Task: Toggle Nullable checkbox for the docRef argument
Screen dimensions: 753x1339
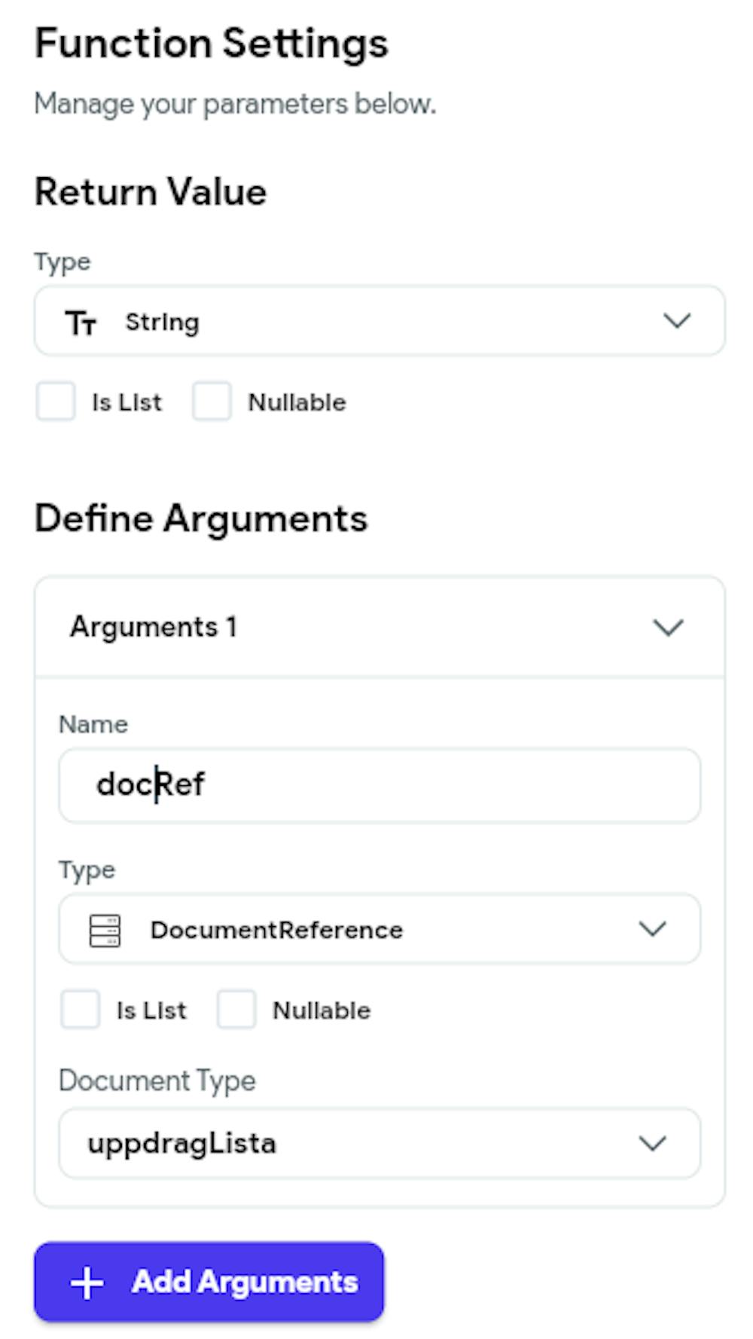Action: pyautogui.click(x=236, y=1010)
